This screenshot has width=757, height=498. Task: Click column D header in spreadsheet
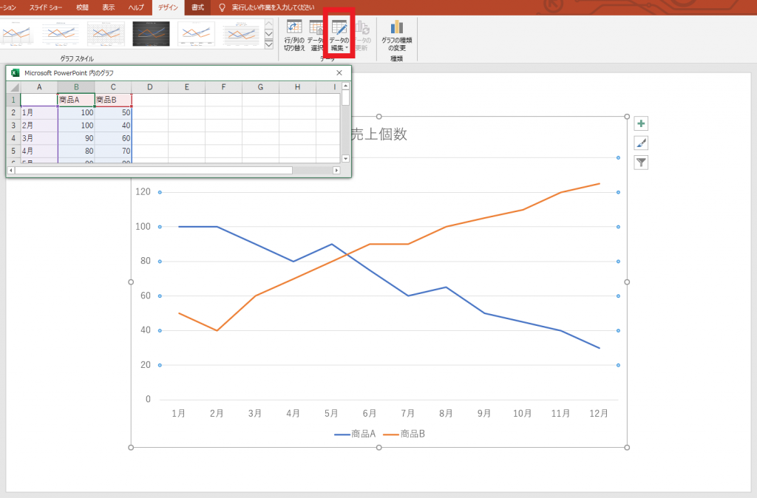(x=150, y=87)
